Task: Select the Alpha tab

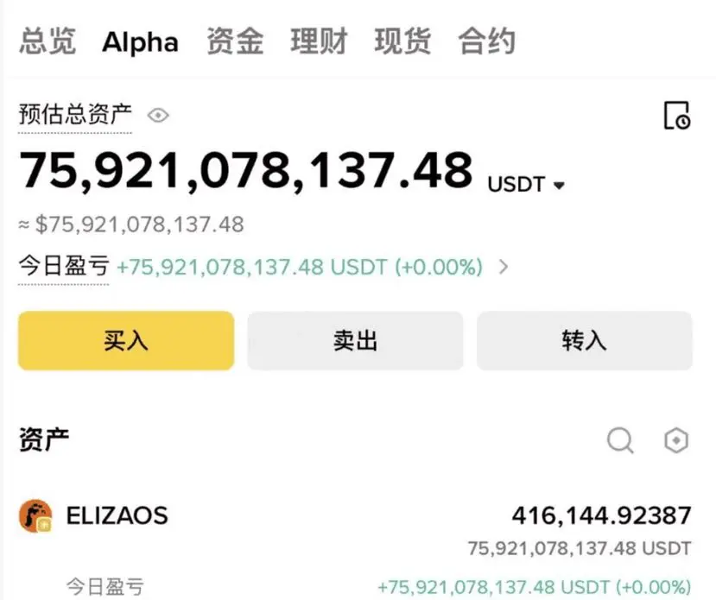Action: click(140, 42)
